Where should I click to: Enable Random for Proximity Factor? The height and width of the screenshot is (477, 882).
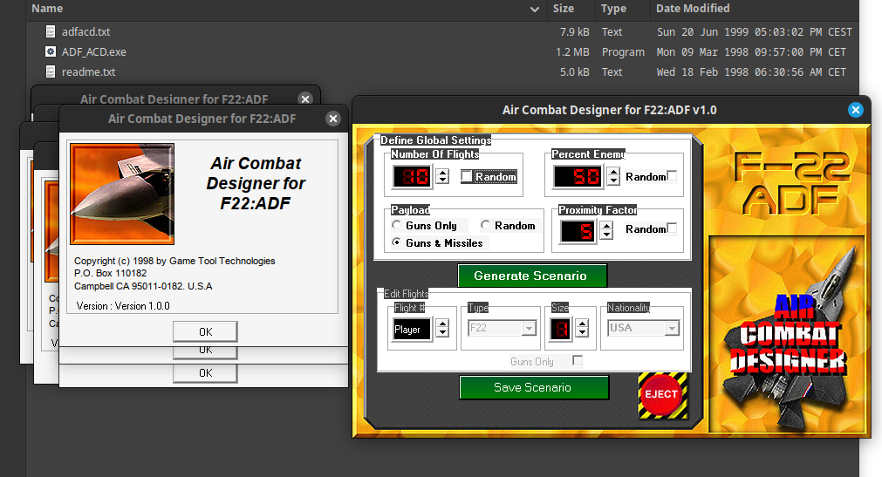673,228
